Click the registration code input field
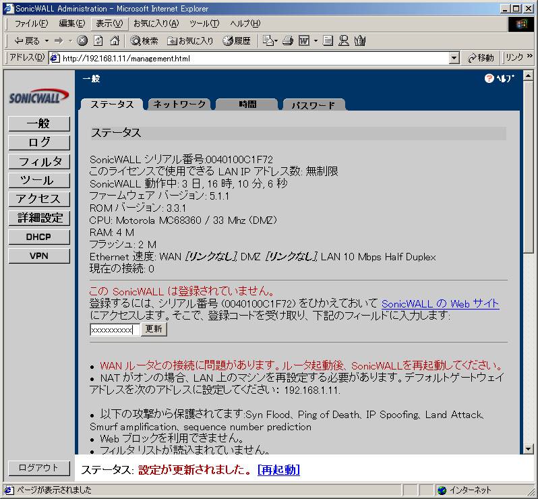Viewport: 538px width, 499px height. point(115,330)
